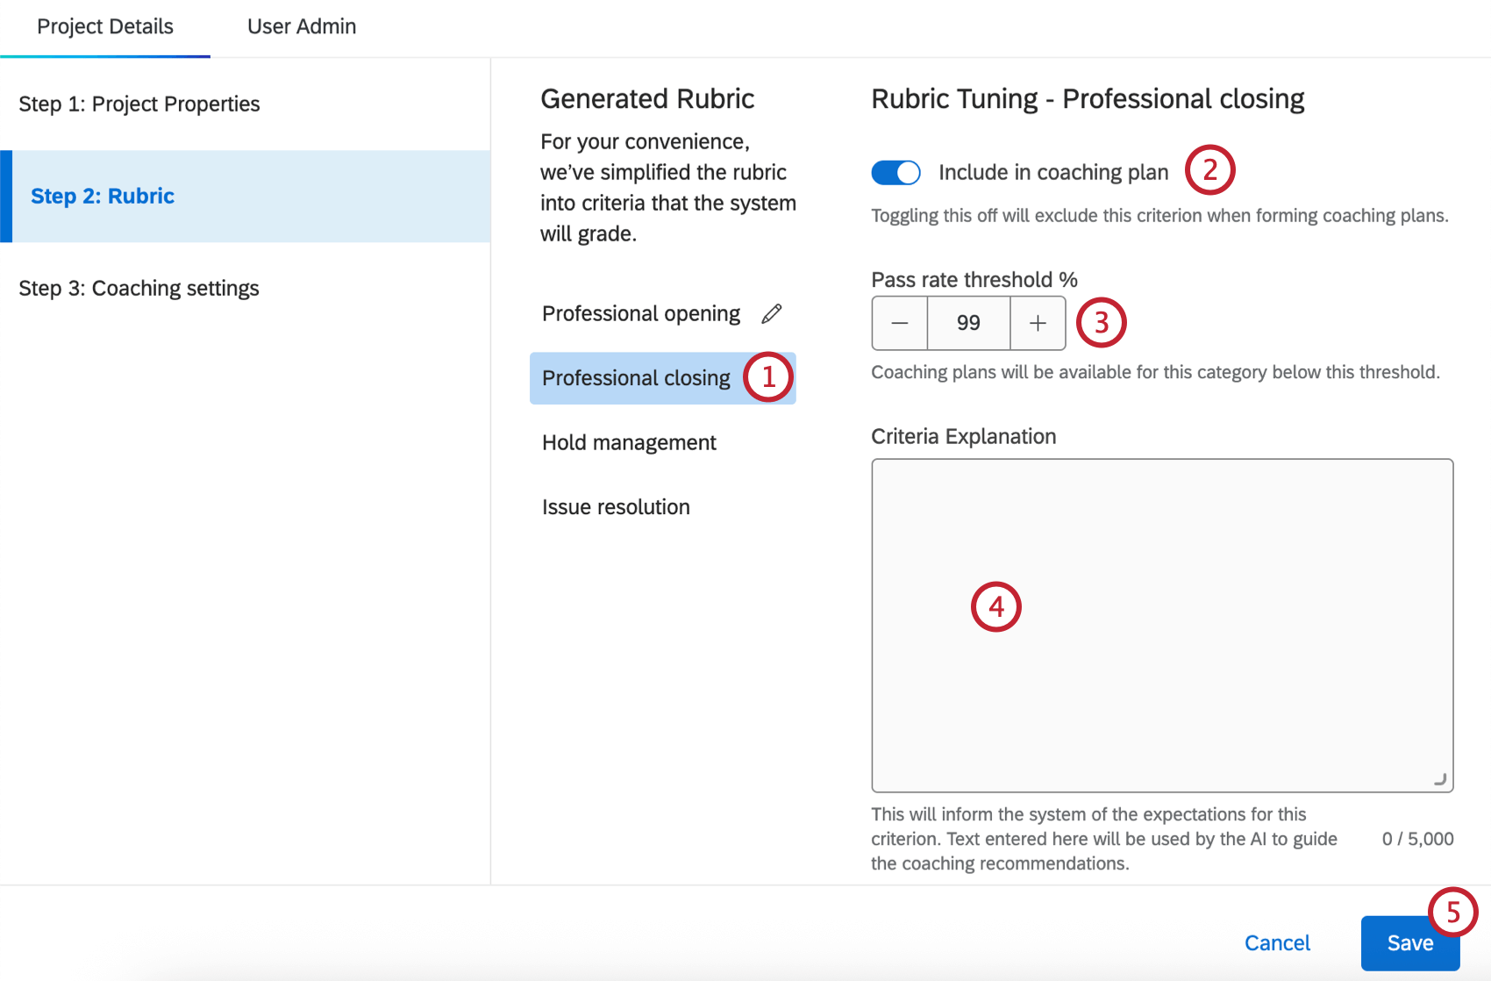Click the minus icon to decrease pass rate
The height and width of the screenshot is (981, 1491).
[899, 323]
